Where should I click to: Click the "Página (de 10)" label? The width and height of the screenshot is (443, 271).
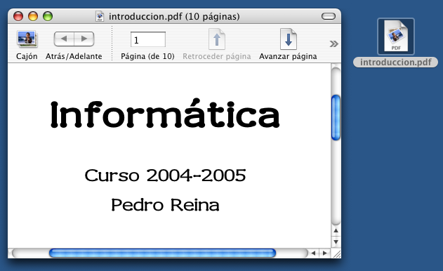(147, 56)
